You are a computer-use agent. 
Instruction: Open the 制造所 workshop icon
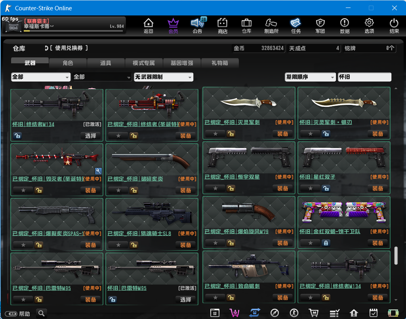click(x=271, y=26)
